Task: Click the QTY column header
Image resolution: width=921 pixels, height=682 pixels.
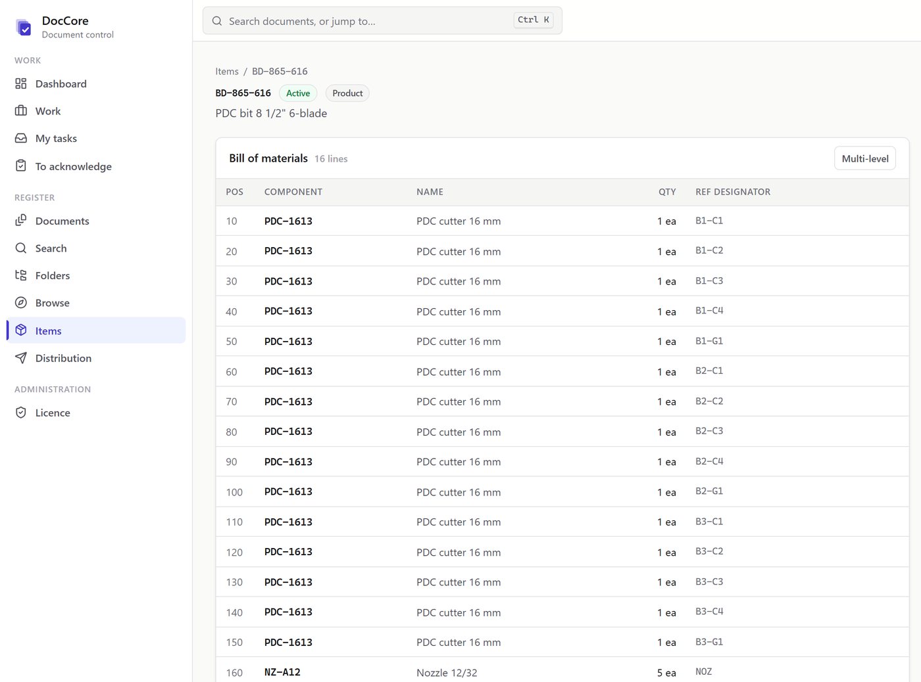Action: pyautogui.click(x=667, y=192)
